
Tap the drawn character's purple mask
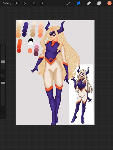click(53, 34)
